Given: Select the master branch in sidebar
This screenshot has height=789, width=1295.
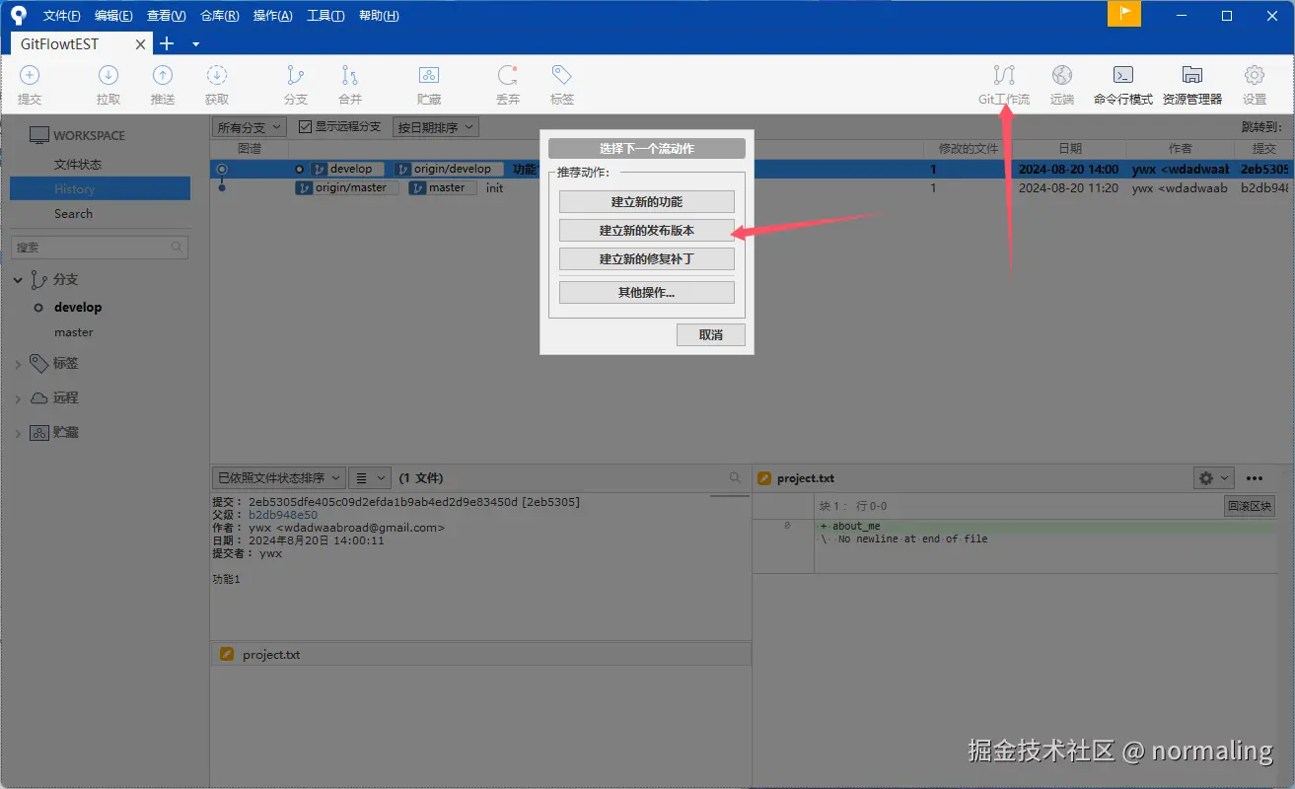Looking at the screenshot, I should (74, 333).
